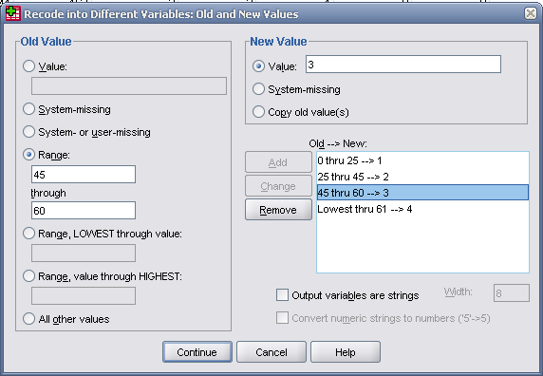Select the '0 thru 25 --> 1' entry
This screenshot has height=376, width=543.
[x=422, y=160]
